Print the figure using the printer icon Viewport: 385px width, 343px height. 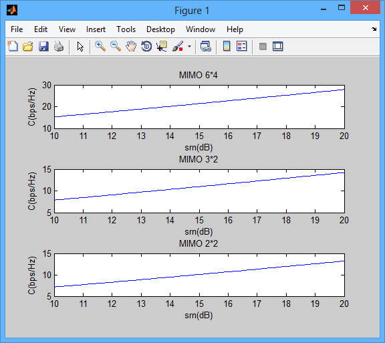[59, 46]
